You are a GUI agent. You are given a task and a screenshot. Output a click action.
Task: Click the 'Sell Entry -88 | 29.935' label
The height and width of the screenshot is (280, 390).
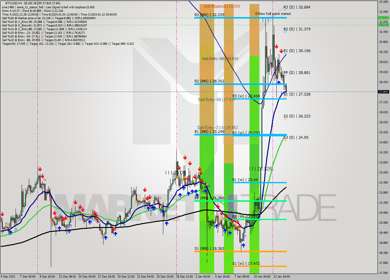pyautogui.click(x=220, y=59)
